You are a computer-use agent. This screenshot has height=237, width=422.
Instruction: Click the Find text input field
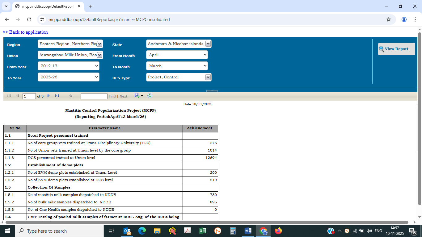pos(94,96)
